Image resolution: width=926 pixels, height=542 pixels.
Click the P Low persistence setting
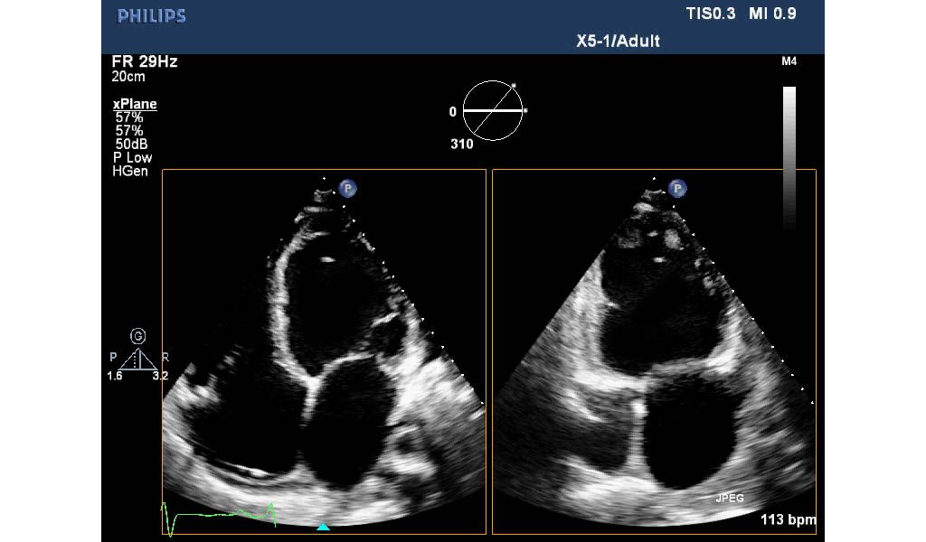[132, 157]
